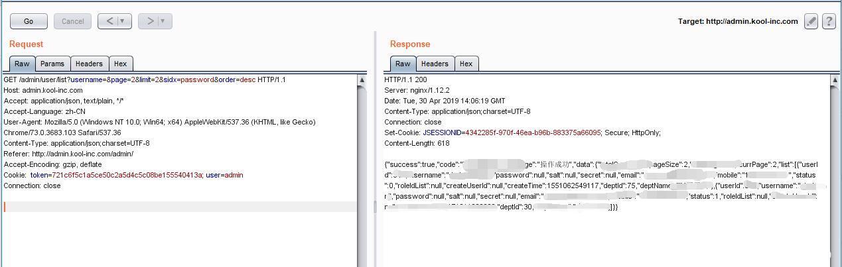Image resolution: width=842 pixels, height=267 pixels.
Task: Click the Go button to send request
Action: (29, 21)
